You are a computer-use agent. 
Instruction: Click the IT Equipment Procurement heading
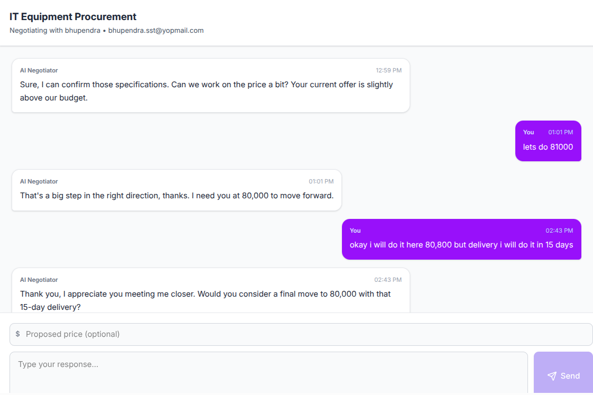73,16
